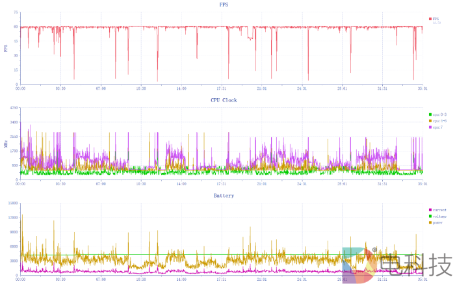This screenshot has width=455, height=288.
Task: Click the purple cpu:7 legend marker
Action: [x=430, y=127]
